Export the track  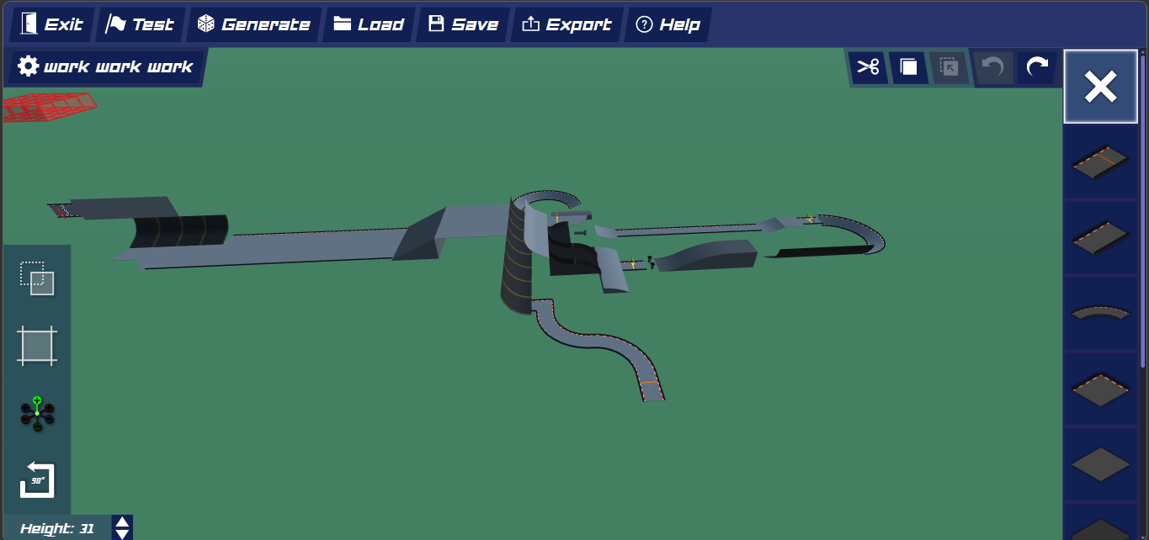(x=567, y=24)
